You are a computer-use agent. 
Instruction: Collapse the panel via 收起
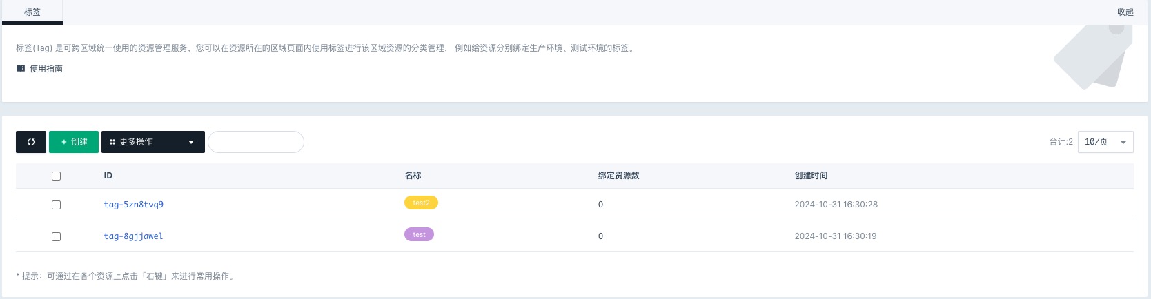click(x=1125, y=12)
